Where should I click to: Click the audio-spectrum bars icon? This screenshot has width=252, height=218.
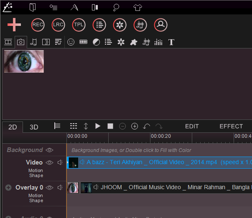(x=158, y=42)
